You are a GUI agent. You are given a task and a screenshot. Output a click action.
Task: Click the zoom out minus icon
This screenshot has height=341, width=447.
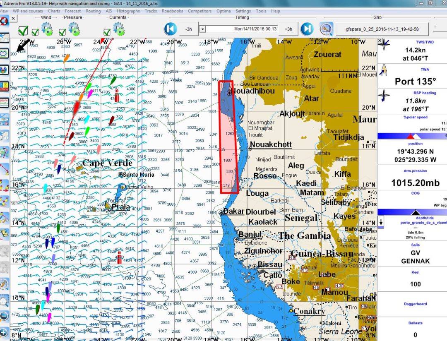(x=4, y=316)
